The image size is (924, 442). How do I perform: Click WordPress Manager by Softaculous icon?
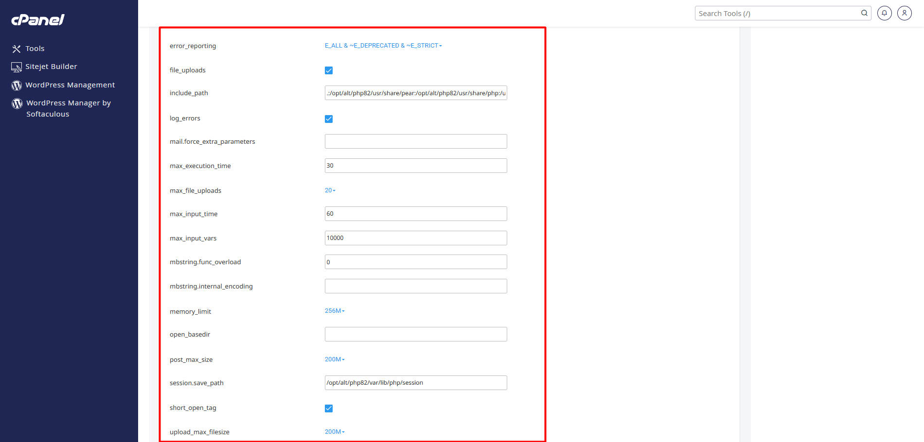17,103
